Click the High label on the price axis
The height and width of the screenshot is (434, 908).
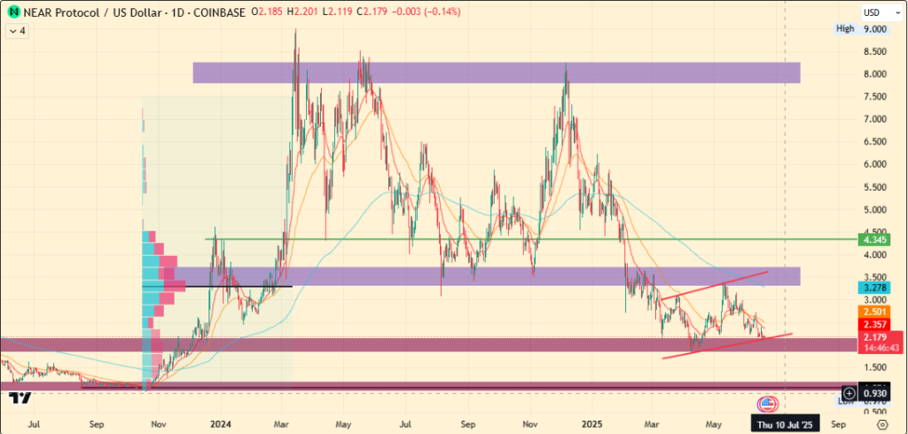pyautogui.click(x=845, y=28)
